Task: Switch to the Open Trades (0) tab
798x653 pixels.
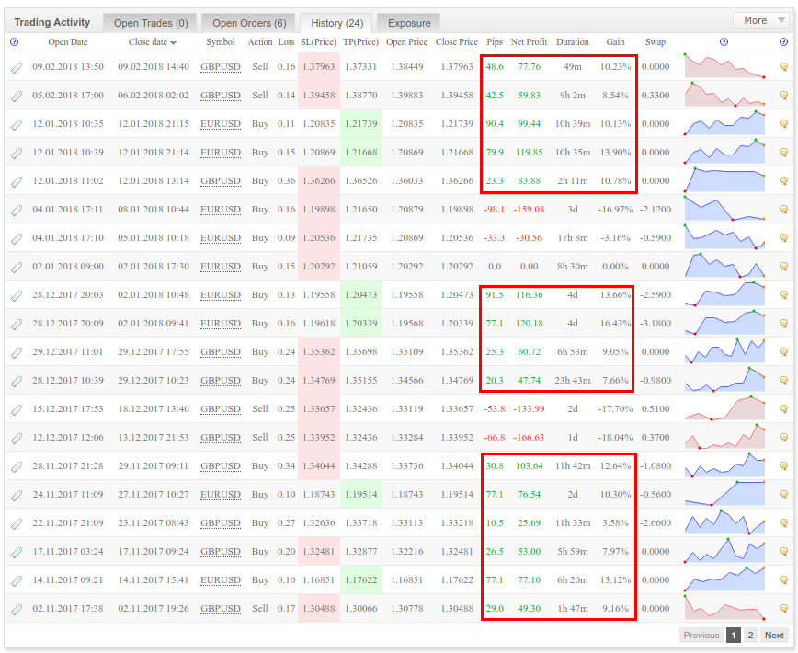Action: pos(150,22)
